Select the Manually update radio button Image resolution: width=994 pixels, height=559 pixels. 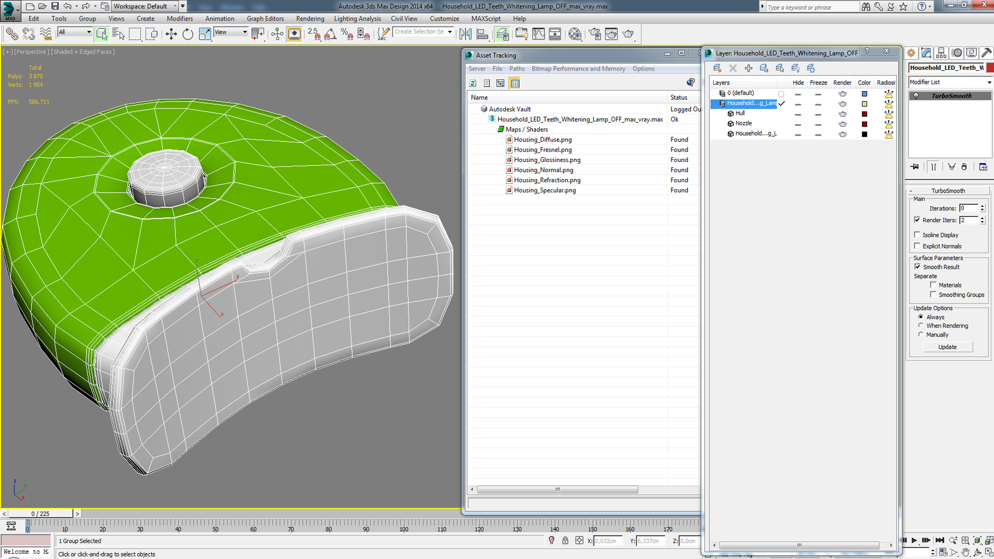[x=921, y=334]
